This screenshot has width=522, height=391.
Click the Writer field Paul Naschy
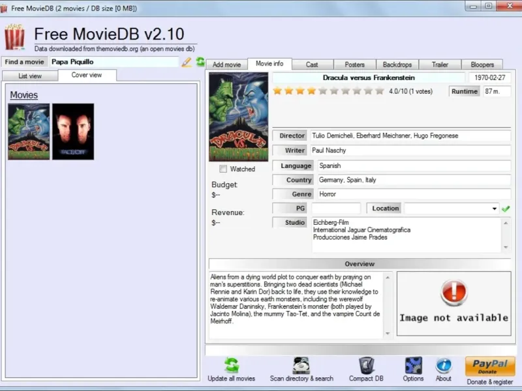tap(410, 151)
